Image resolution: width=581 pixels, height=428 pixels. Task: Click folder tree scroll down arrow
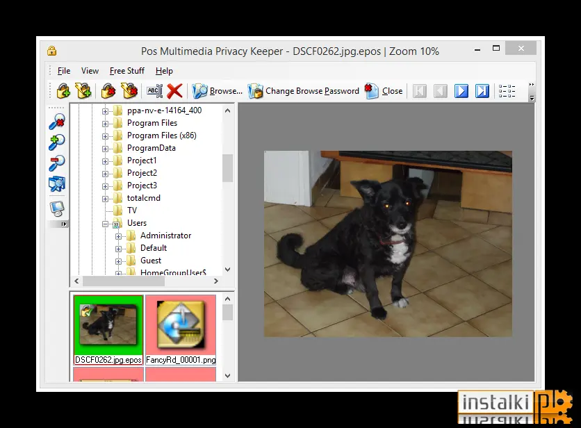[227, 270]
